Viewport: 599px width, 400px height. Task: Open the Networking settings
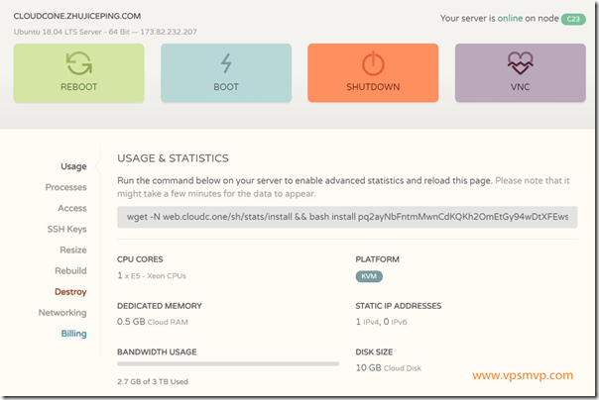[x=62, y=313]
